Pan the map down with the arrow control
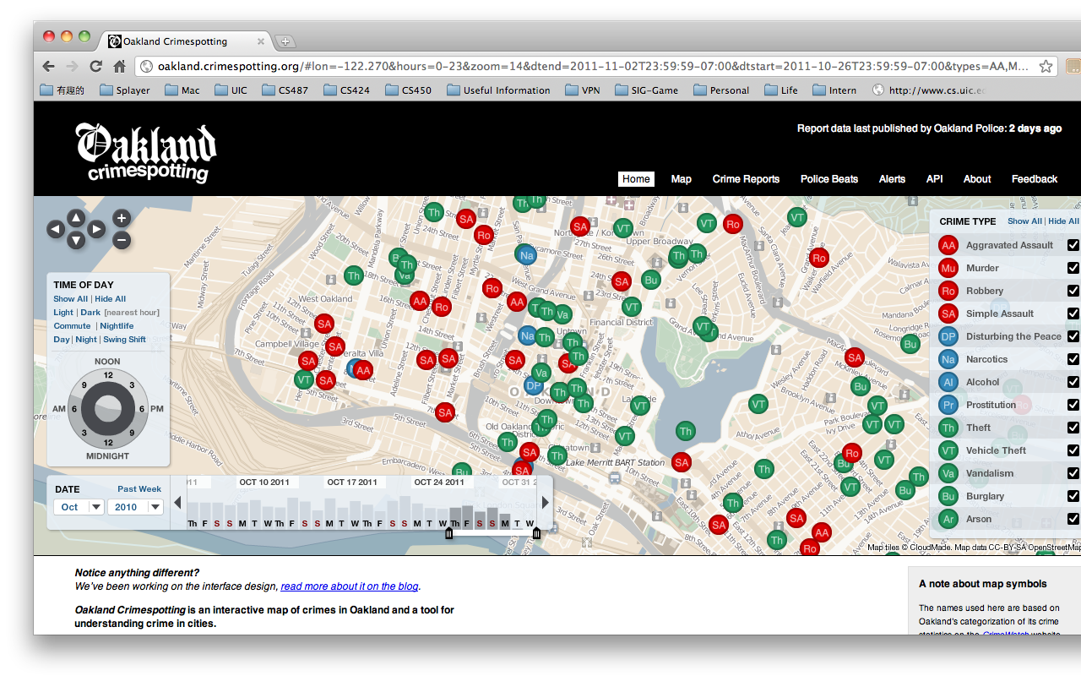1081x676 pixels. pyautogui.click(x=76, y=241)
